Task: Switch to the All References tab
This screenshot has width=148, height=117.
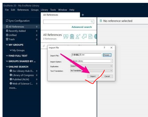Action: point(60,15)
